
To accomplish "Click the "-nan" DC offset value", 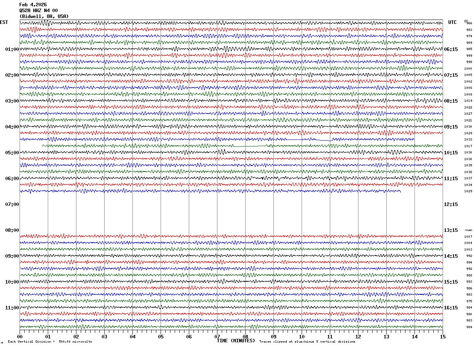I will (468, 230).
